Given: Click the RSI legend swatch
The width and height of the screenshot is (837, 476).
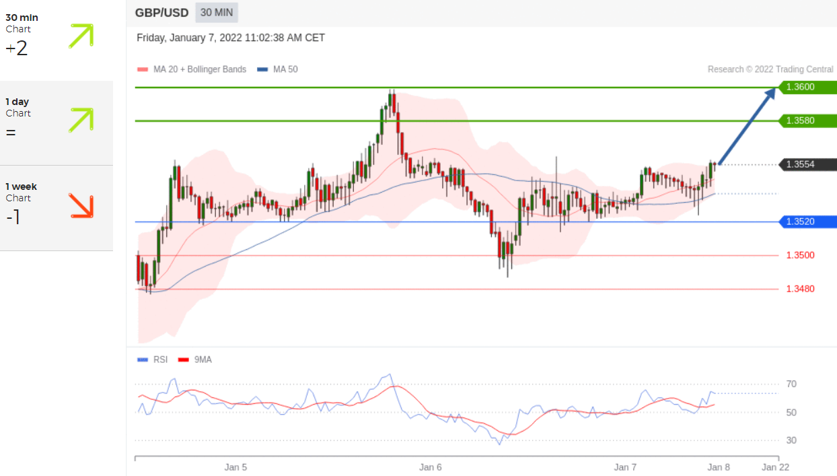Looking at the screenshot, I should coord(141,360).
